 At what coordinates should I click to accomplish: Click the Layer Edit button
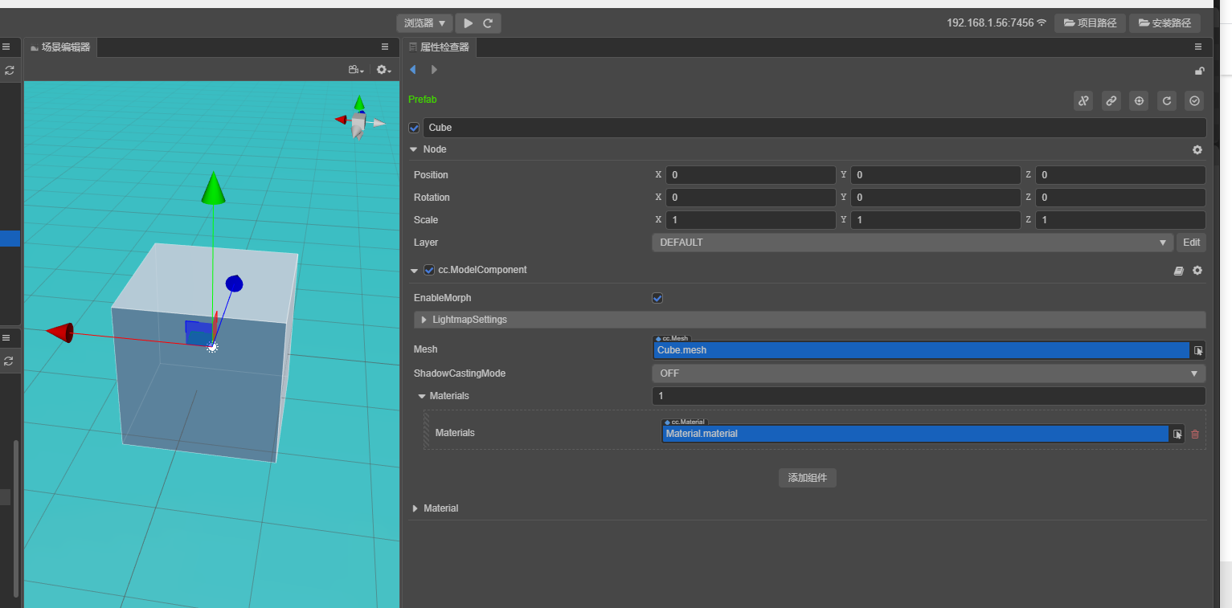[1191, 243]
